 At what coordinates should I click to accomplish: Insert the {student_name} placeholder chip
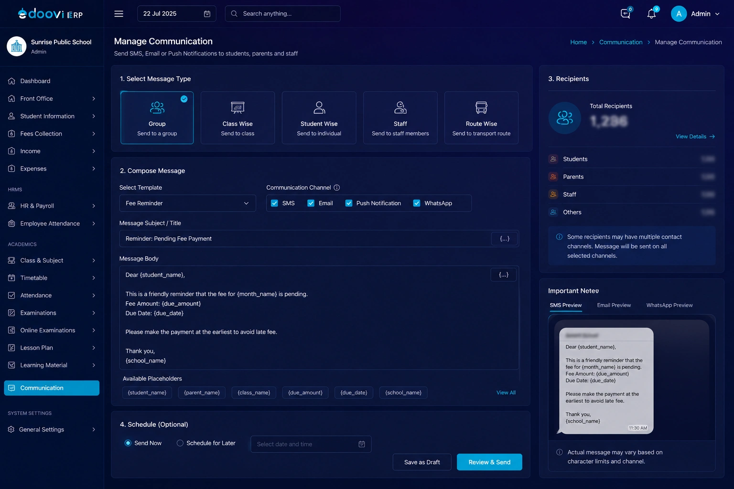147,393
